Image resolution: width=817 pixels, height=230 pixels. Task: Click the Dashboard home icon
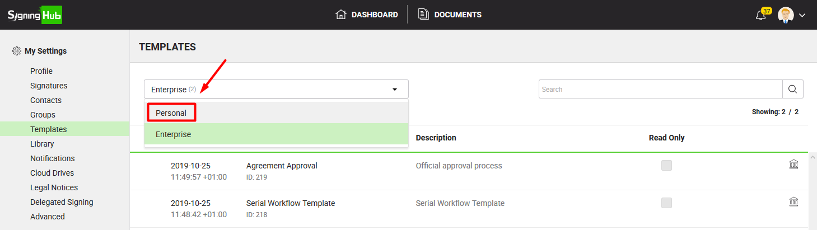[341, 15]
